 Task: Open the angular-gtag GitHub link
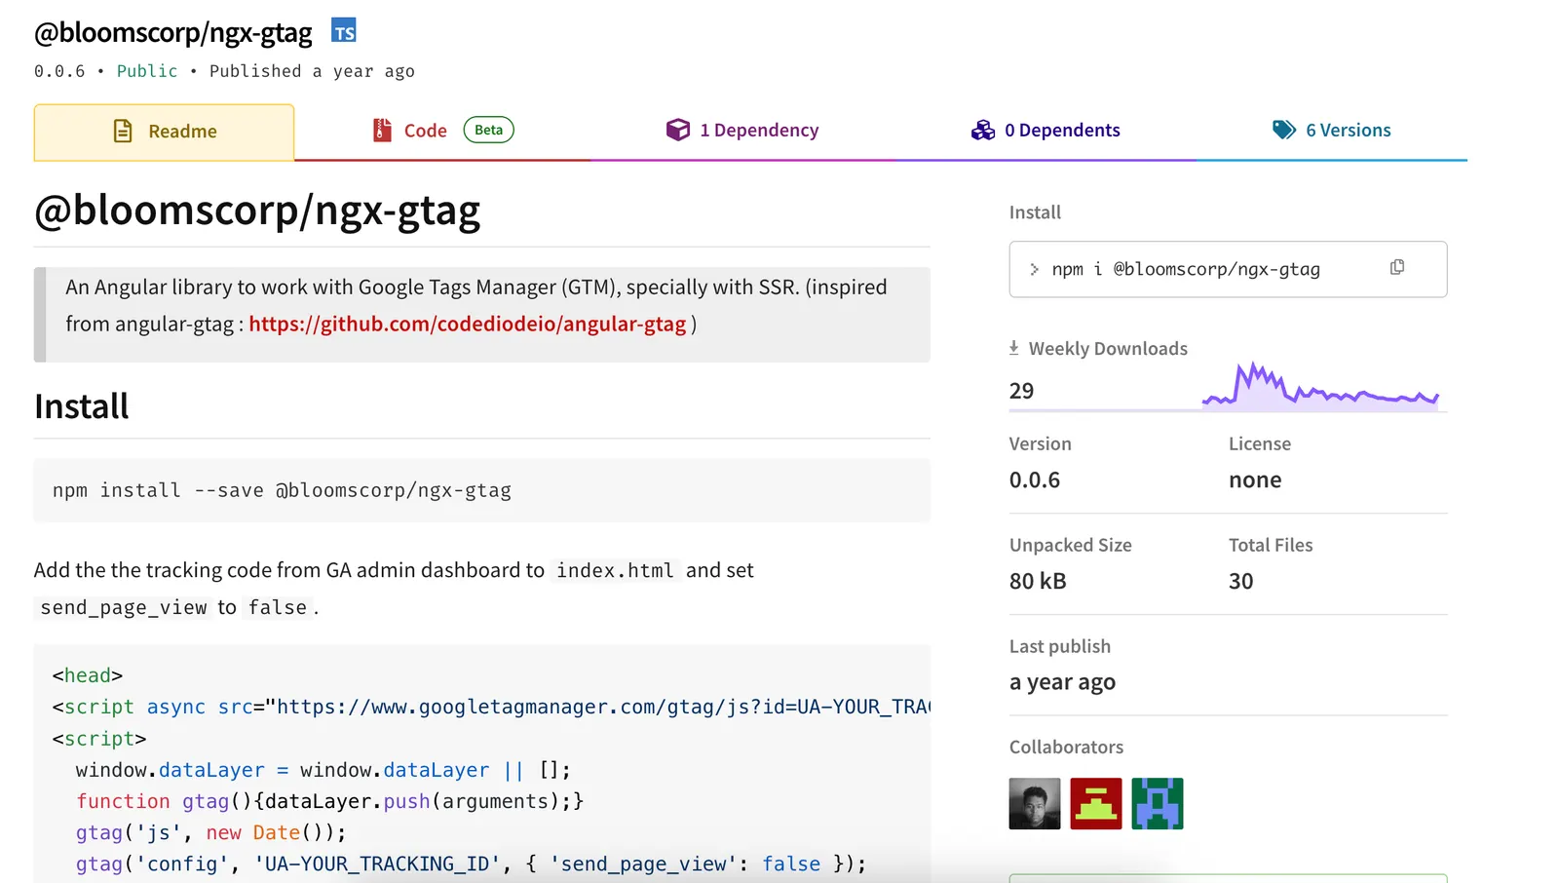click(x=468, y=324)
